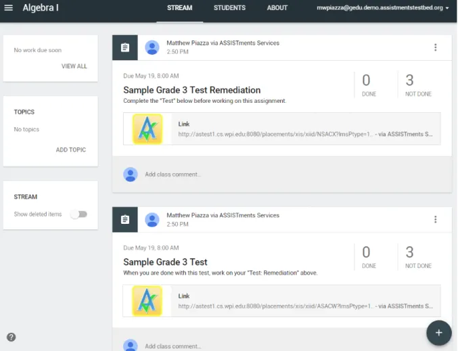Open three-dot menu on Sample Grade 3 Test post

pyautogui.click(x=435, y=219)
